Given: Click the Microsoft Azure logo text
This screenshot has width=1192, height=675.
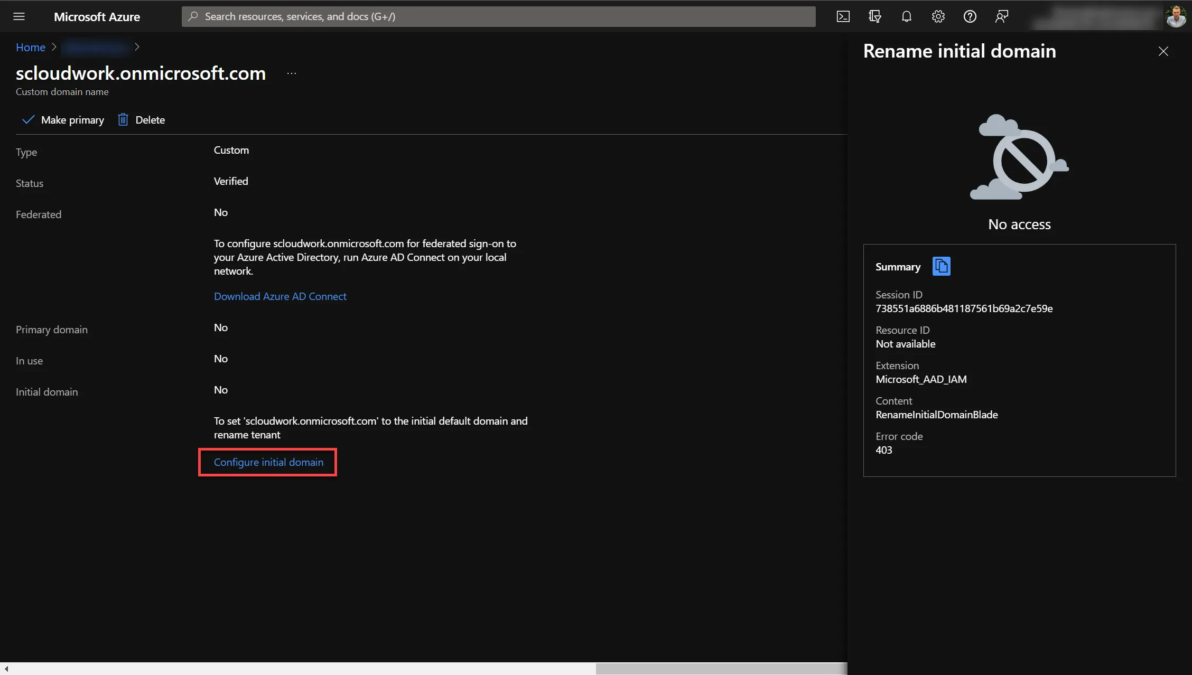Looking at the screenshot, I should 97,16.
